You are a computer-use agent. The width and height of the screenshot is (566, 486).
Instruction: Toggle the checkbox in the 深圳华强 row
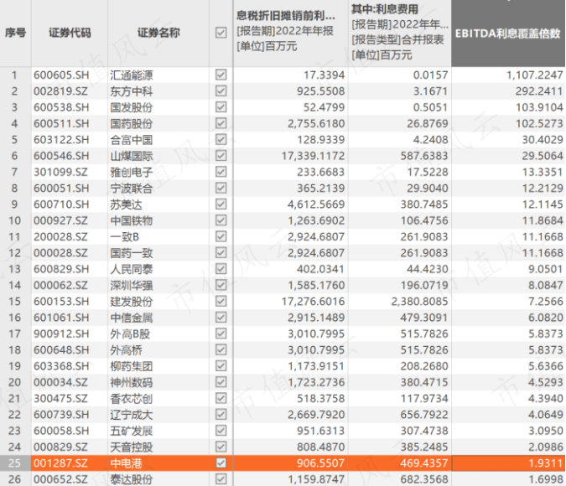click(x=221, y=285)
